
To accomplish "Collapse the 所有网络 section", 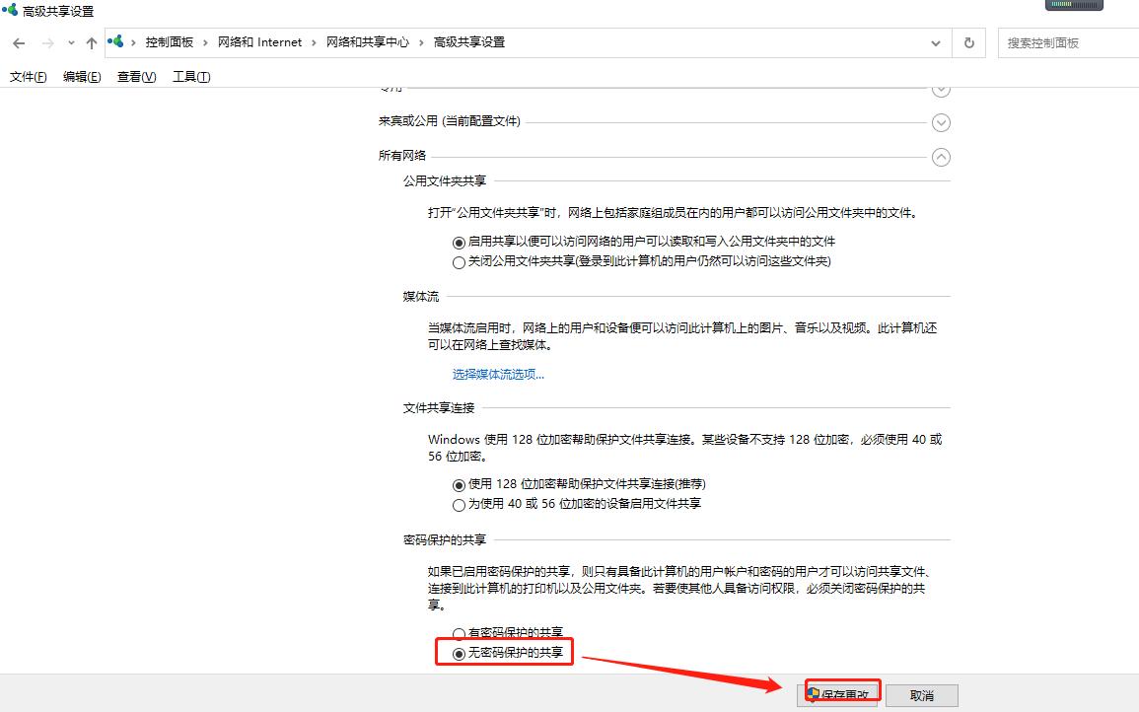I will tap(941, 156).
